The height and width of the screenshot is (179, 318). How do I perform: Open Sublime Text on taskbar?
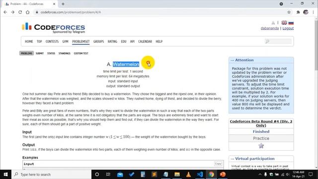(x=154, y=175)
